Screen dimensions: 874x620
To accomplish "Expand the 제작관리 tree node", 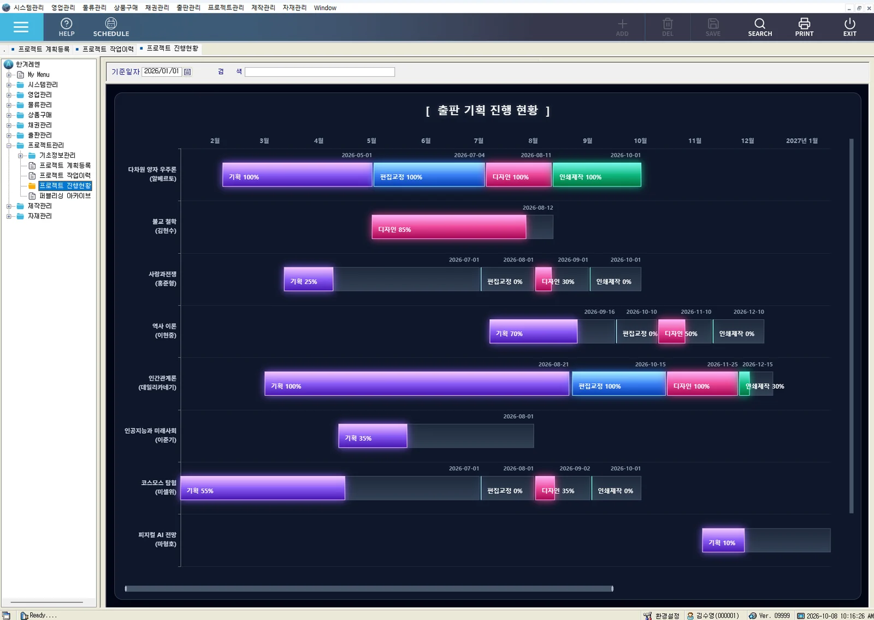I will click(9, 206).
